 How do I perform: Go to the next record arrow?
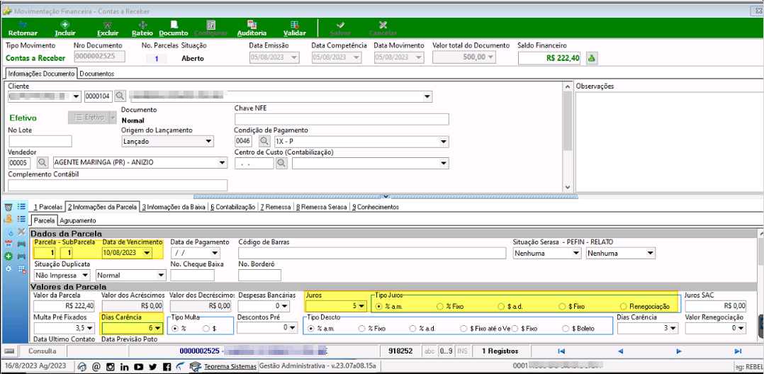pos(679,351)
